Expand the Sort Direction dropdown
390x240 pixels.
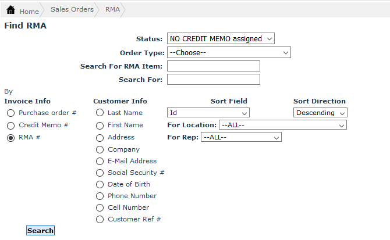pos(320,113)
